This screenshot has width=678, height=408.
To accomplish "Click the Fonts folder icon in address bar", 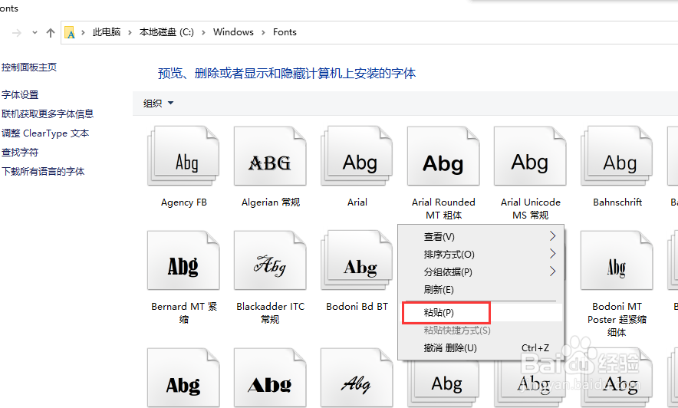I will [x=70, y=32].
